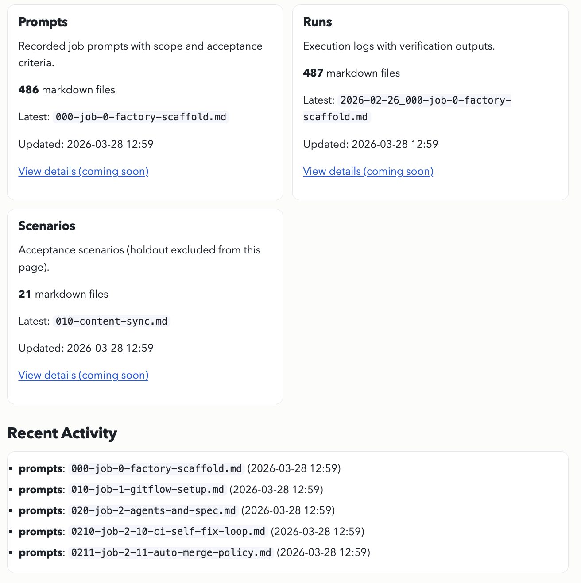Click the Prompts card heading
Screen dimensions: 581x583
43,22
